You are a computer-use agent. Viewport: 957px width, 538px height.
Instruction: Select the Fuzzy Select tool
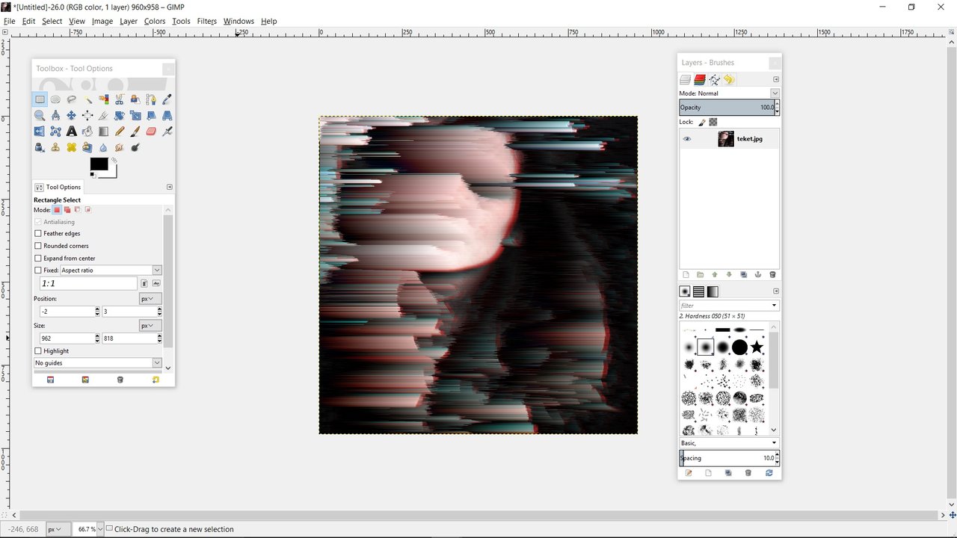[x=88, y=99]
